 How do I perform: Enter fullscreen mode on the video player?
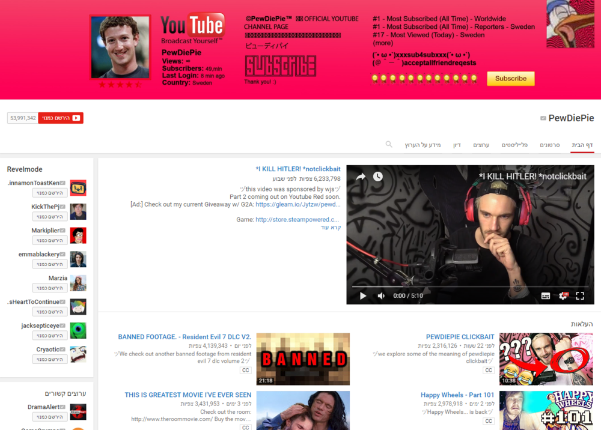coord(580,295)
